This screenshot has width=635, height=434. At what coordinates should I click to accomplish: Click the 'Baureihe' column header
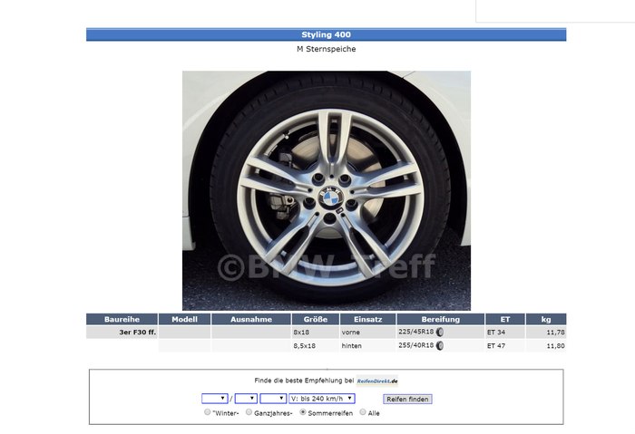coord(121,319)
